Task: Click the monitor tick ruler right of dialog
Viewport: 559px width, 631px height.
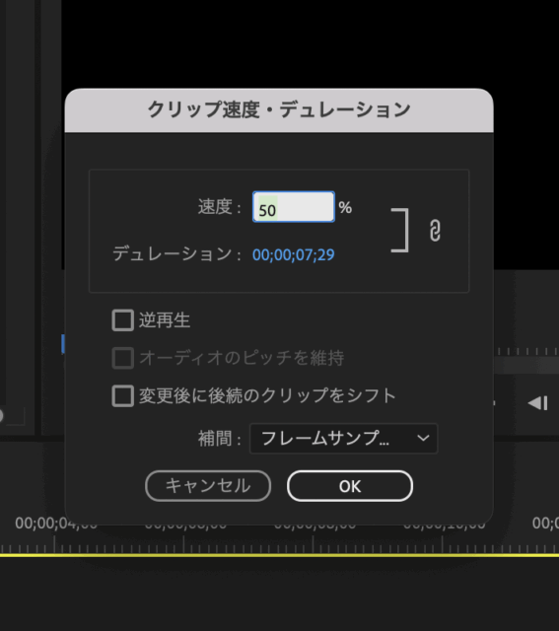Action: (526, 351)
